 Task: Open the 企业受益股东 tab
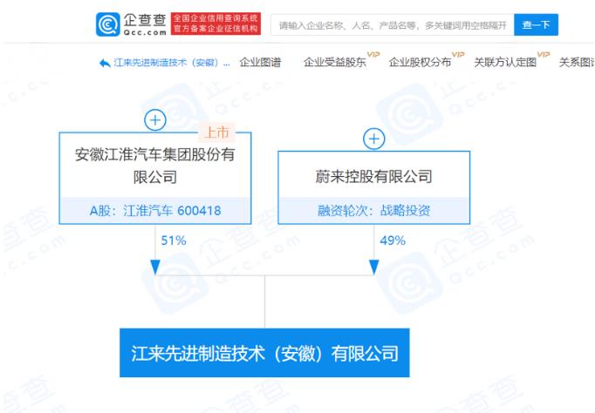(x=333, y=63)
